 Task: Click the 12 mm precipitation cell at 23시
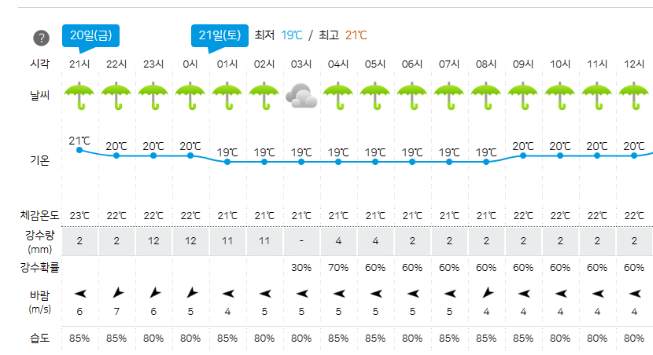153,241
